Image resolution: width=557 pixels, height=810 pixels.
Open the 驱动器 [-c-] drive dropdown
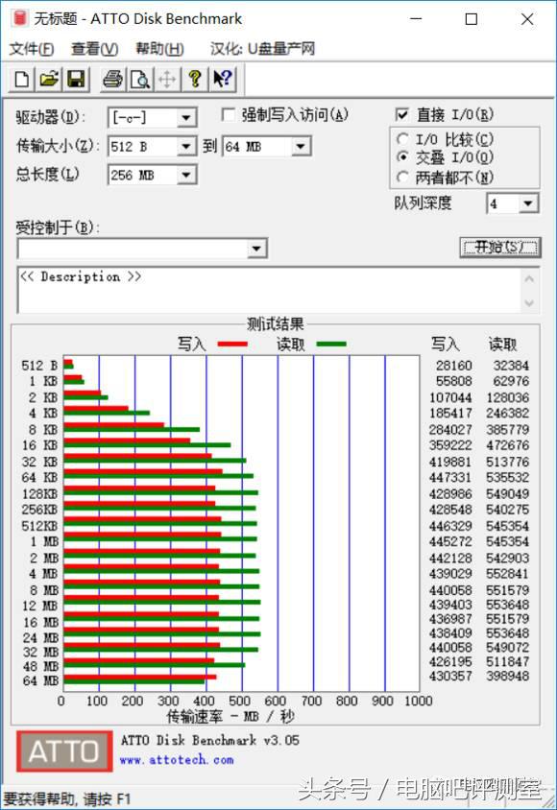pyautogui.click(x=186, y=118)
